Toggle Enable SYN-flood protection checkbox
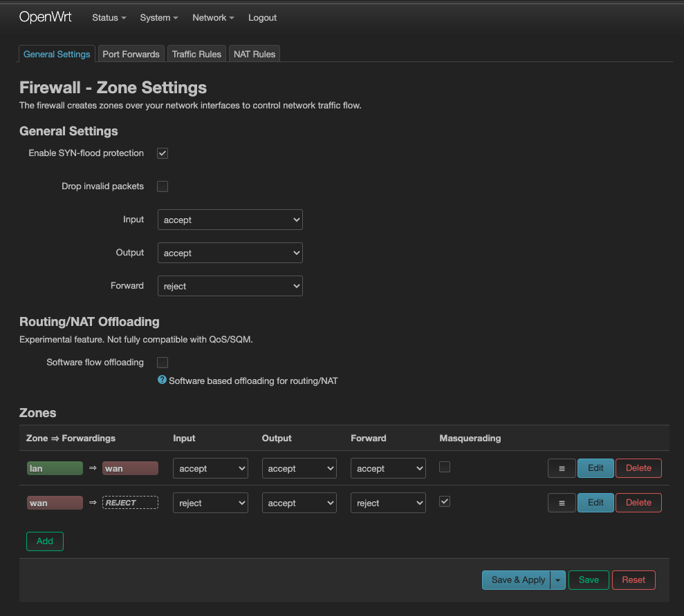 163,153
